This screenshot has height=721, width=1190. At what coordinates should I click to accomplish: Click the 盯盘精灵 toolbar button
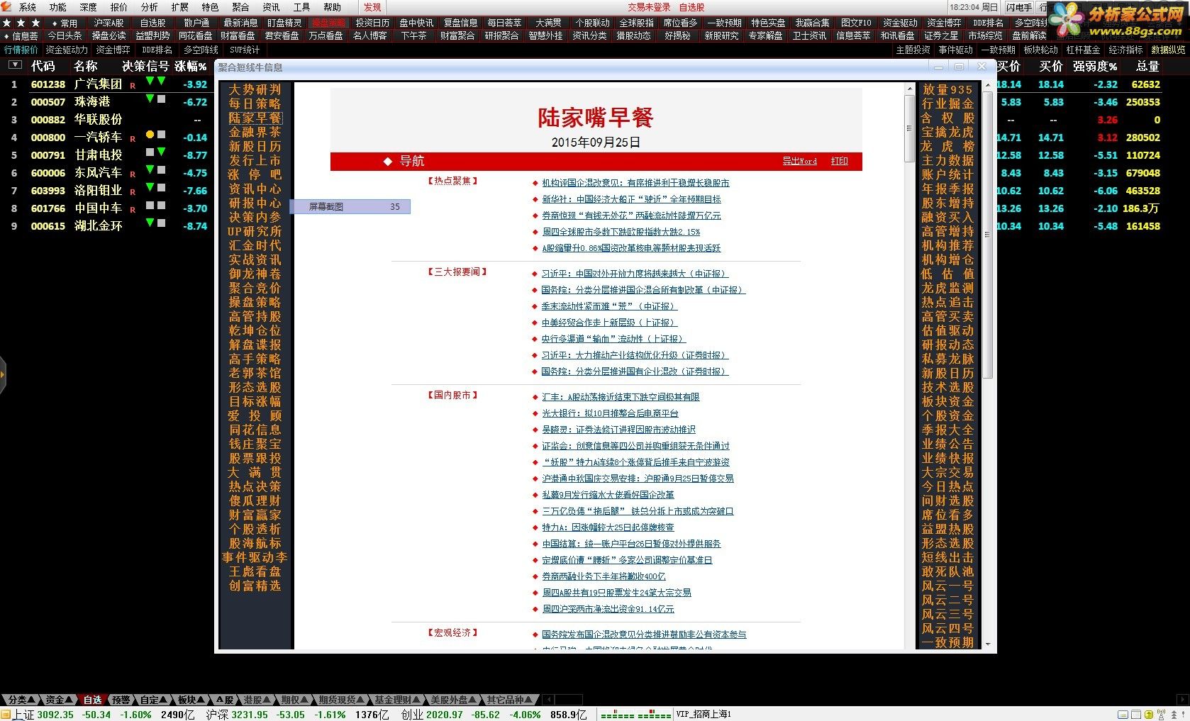pos(284,23)
